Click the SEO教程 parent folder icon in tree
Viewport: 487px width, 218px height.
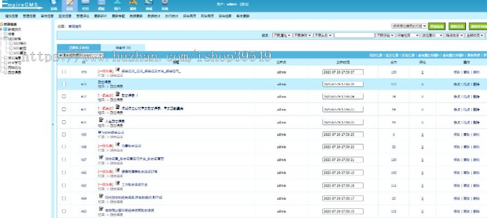tap(5, 39)
